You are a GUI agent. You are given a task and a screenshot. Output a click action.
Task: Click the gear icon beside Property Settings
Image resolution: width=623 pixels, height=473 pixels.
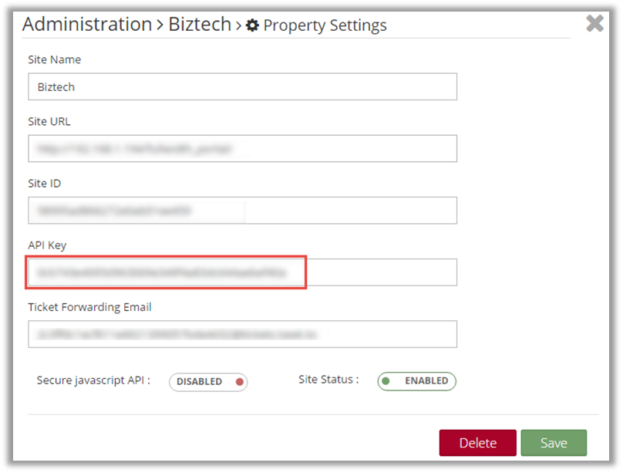click(x=252, y=25)
